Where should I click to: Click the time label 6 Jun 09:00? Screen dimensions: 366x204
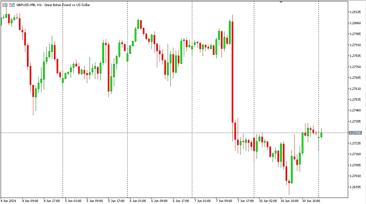tap(159, 201)
